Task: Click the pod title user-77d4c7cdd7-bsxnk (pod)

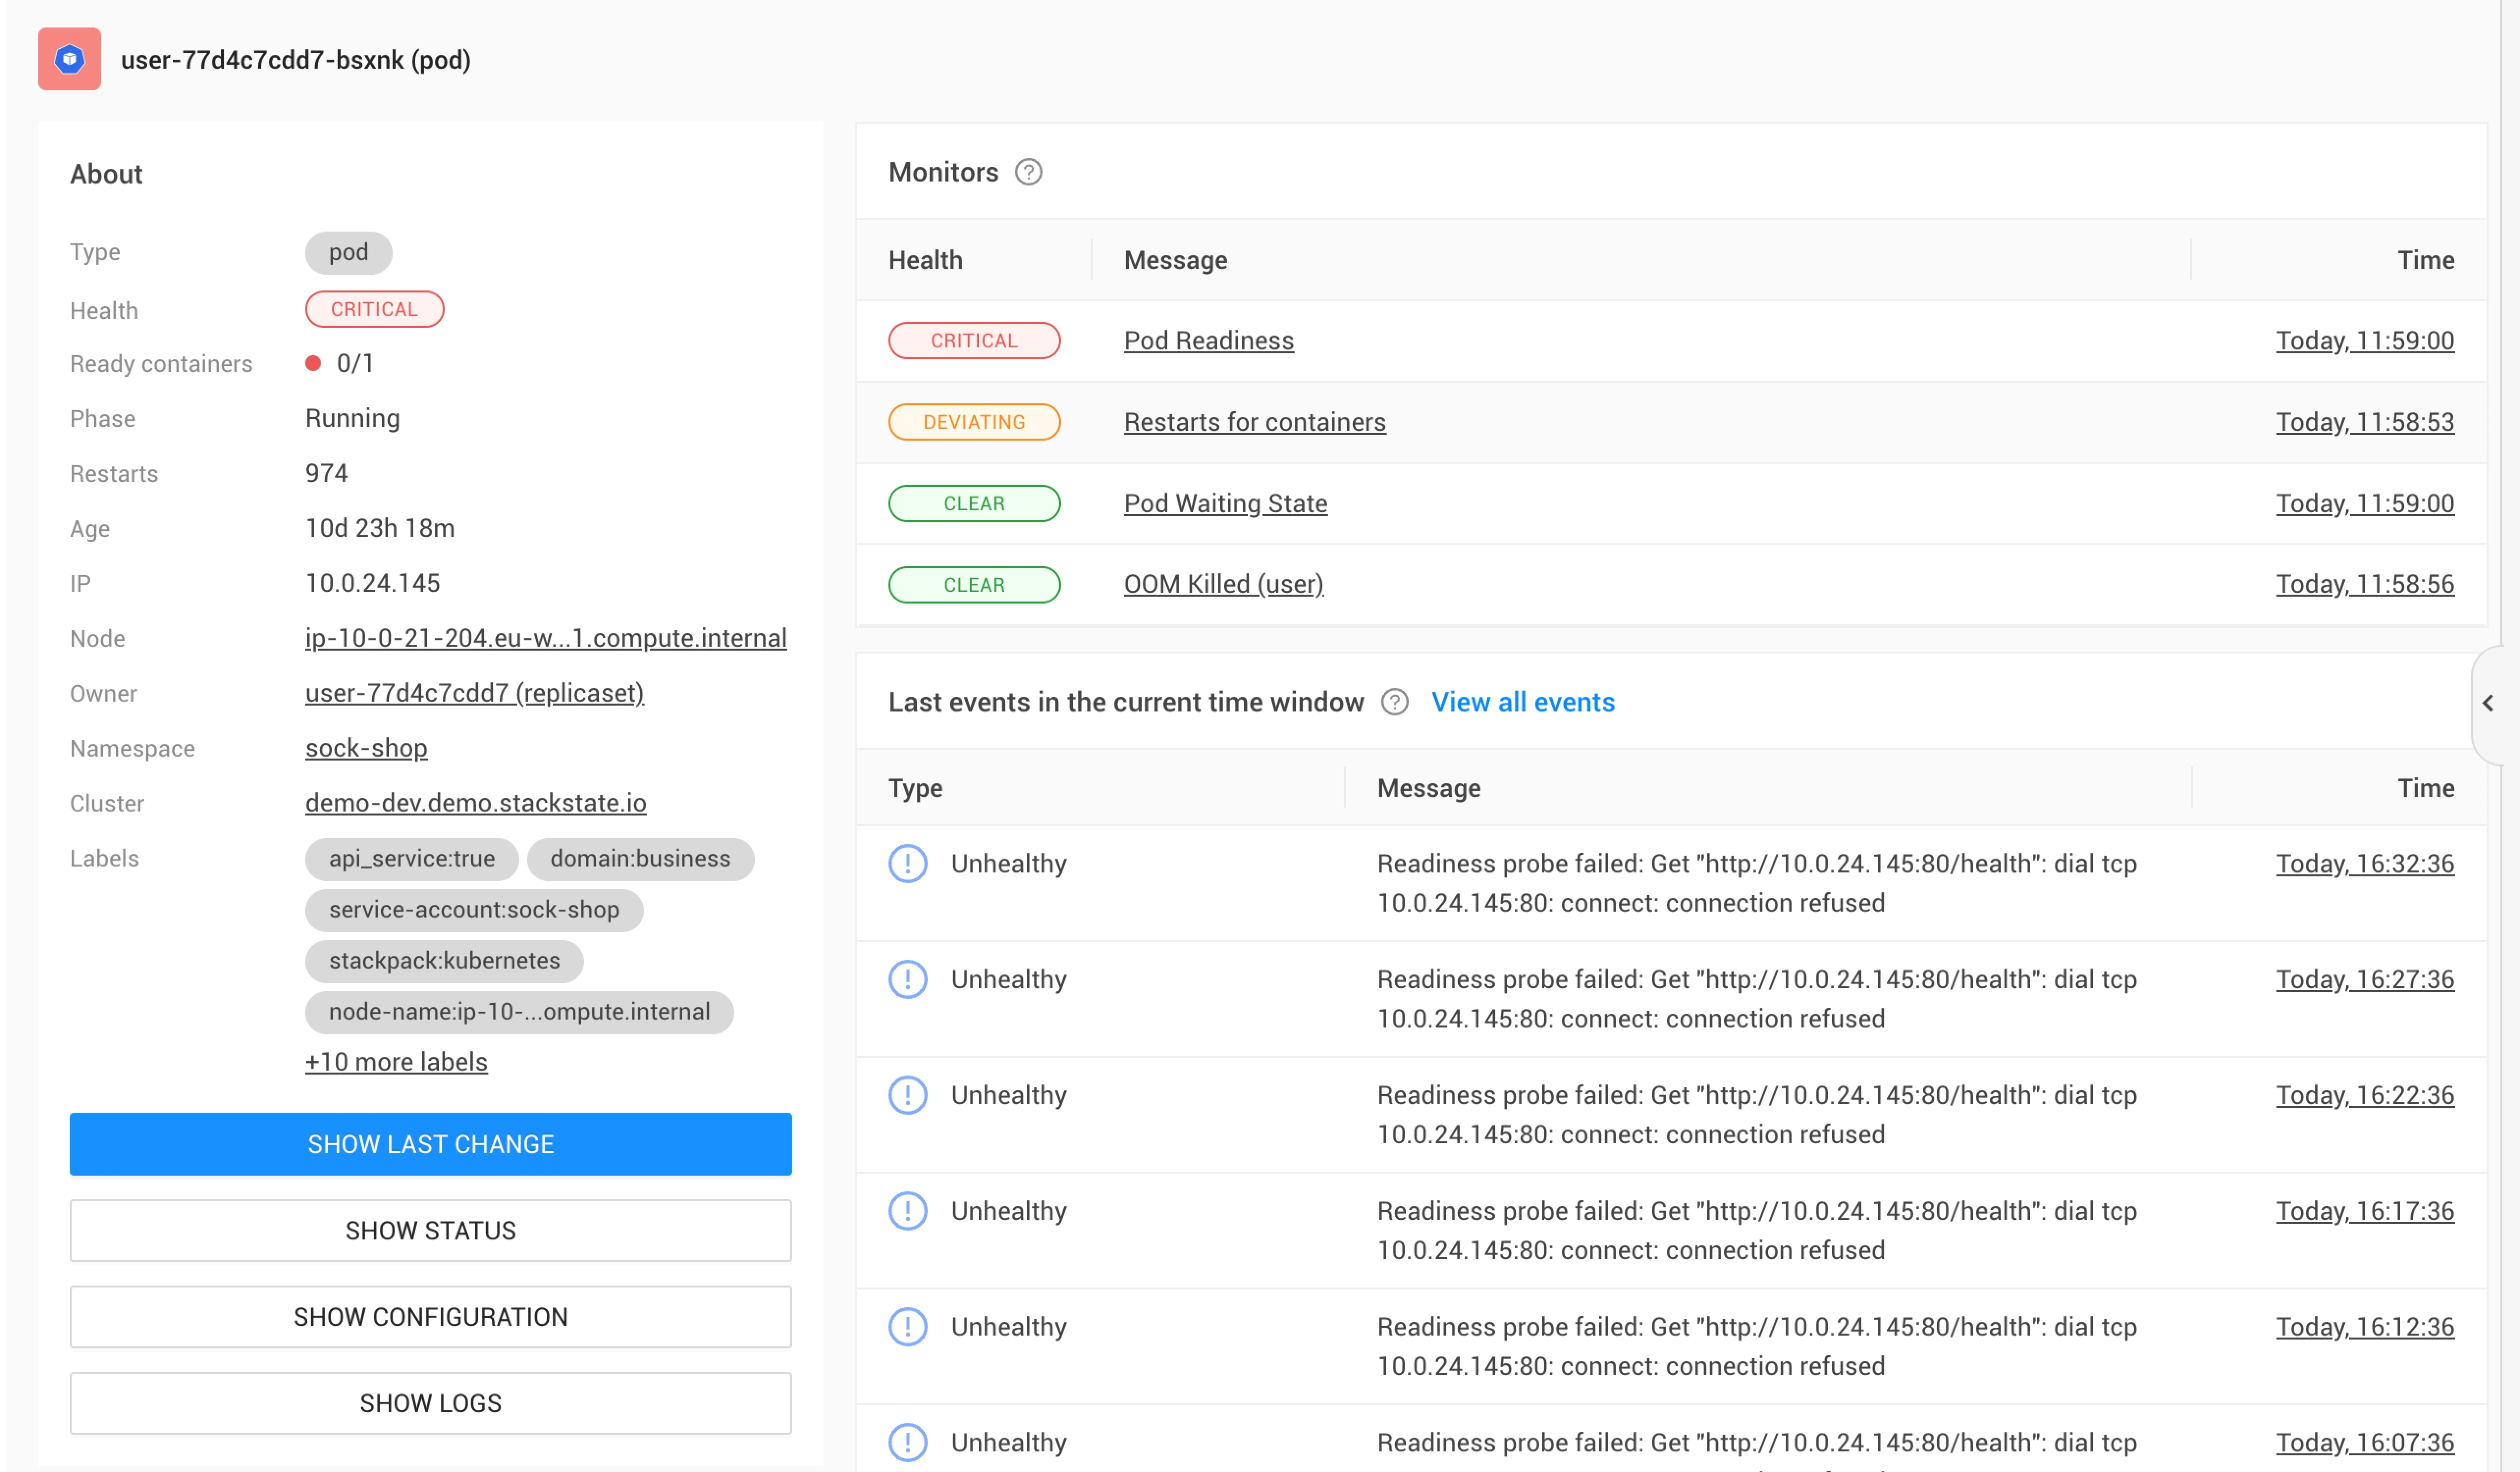Action: coord(296,60)
